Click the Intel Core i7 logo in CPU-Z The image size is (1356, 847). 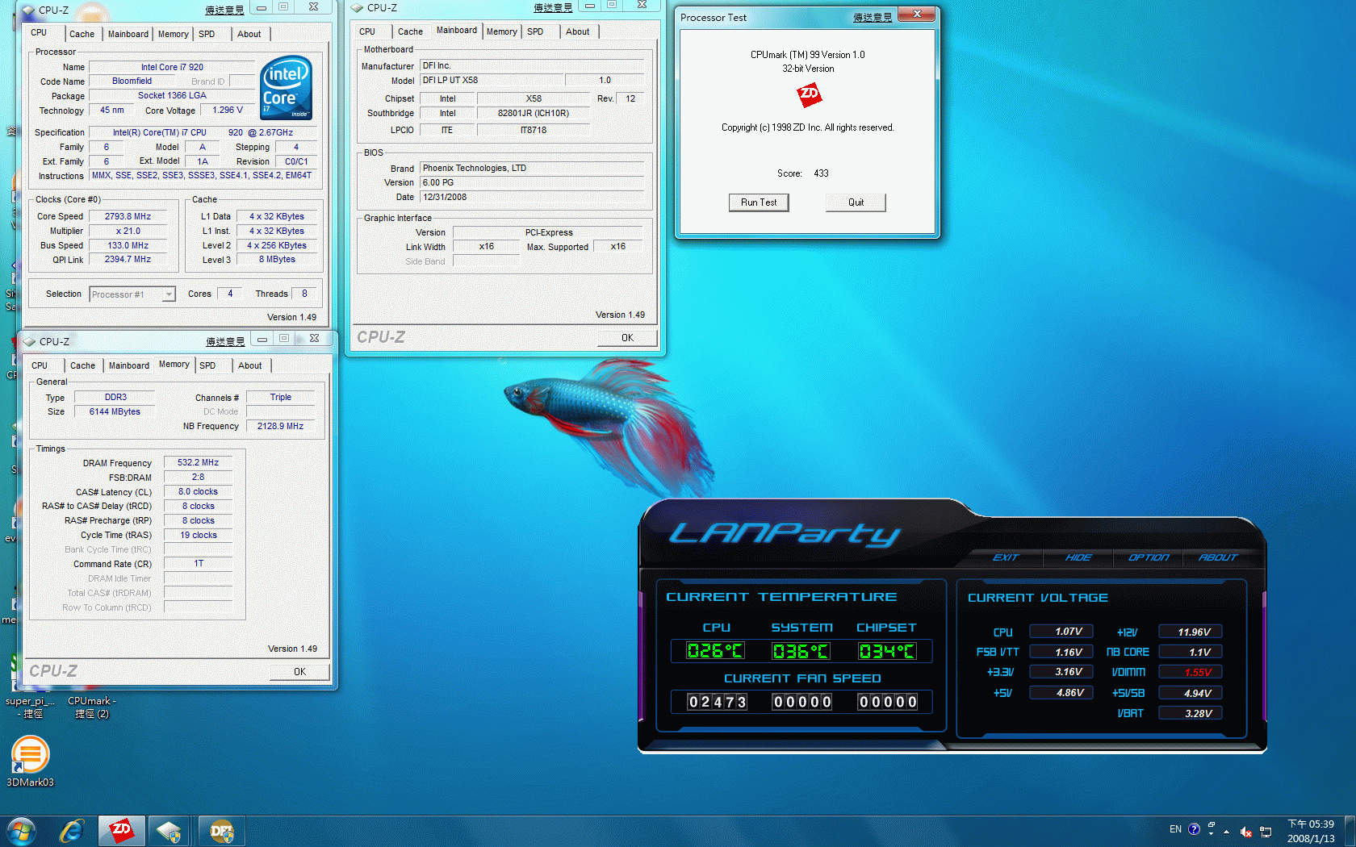click(x=286, y=88)
